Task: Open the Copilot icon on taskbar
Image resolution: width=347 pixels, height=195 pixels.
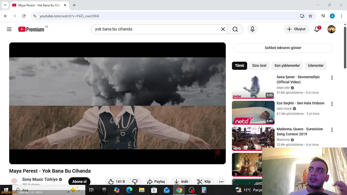Action: point(117,190)
